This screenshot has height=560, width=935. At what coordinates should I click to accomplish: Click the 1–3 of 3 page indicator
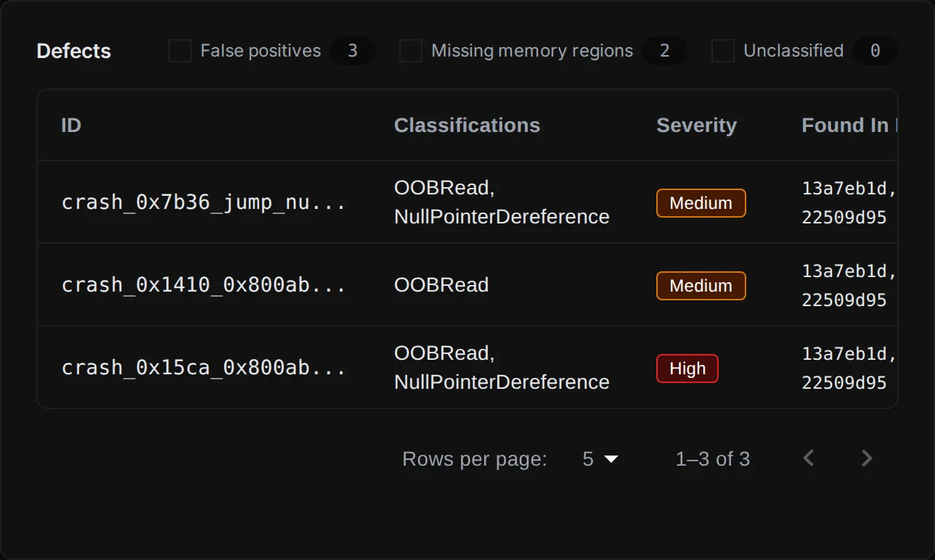713,458
